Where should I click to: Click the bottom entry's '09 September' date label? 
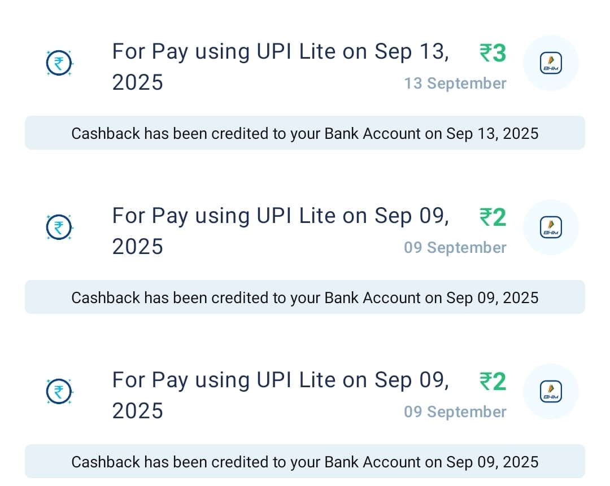point(455,412)
